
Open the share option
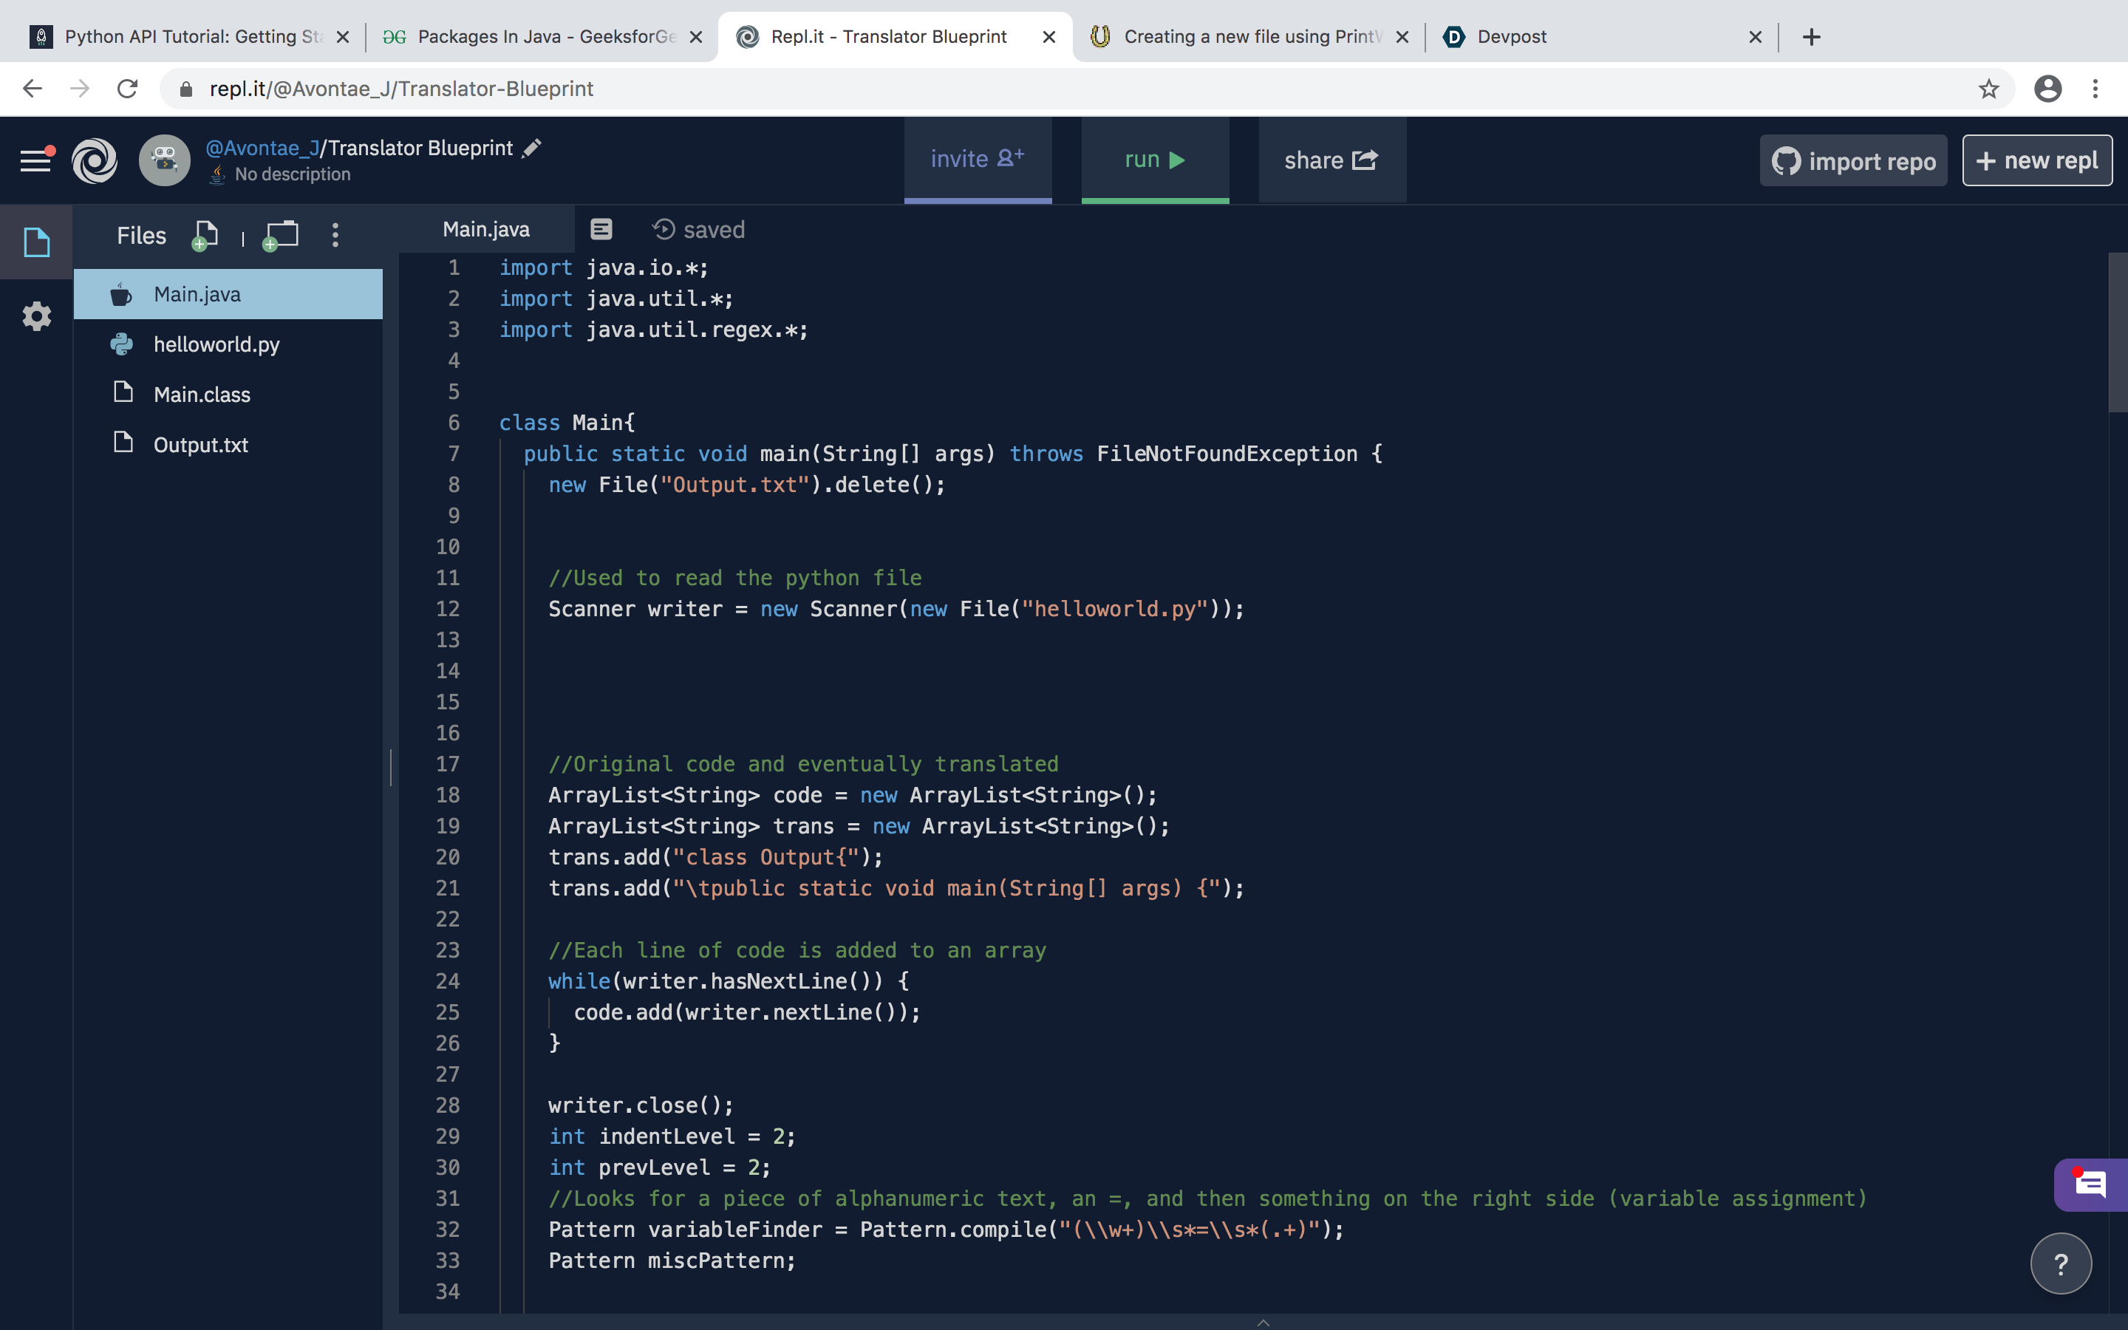(x=1331, y=160)
